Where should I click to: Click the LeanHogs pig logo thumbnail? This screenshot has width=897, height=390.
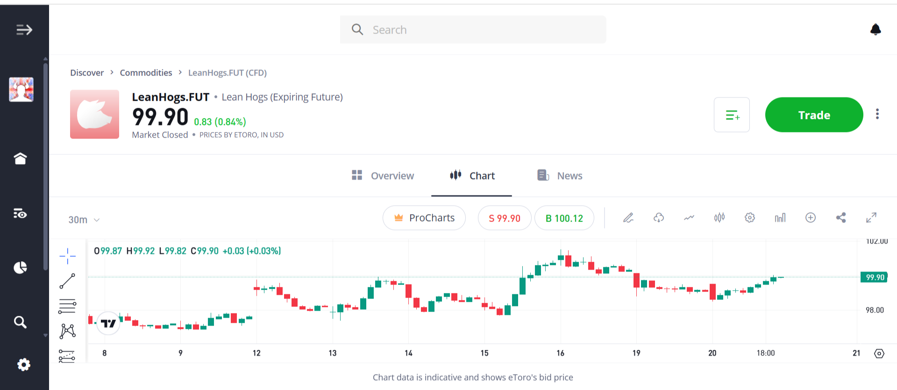94,114
